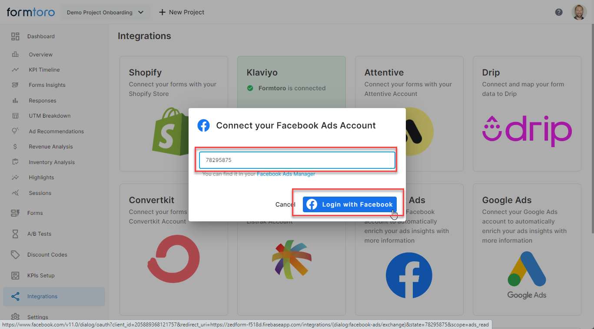Open the Demo Project Onboarding dropdown

click(105, 12)
